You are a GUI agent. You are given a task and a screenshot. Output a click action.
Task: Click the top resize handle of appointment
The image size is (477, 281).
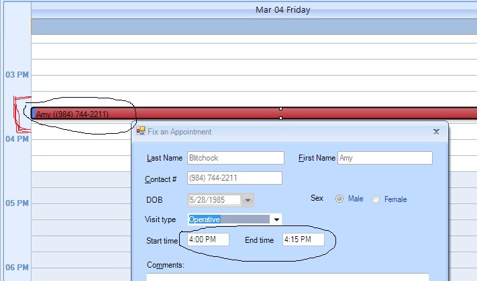(x=280, y=108)
